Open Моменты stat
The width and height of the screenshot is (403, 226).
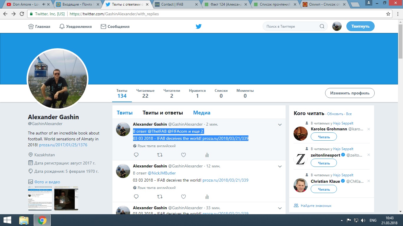tap(245, 93)
